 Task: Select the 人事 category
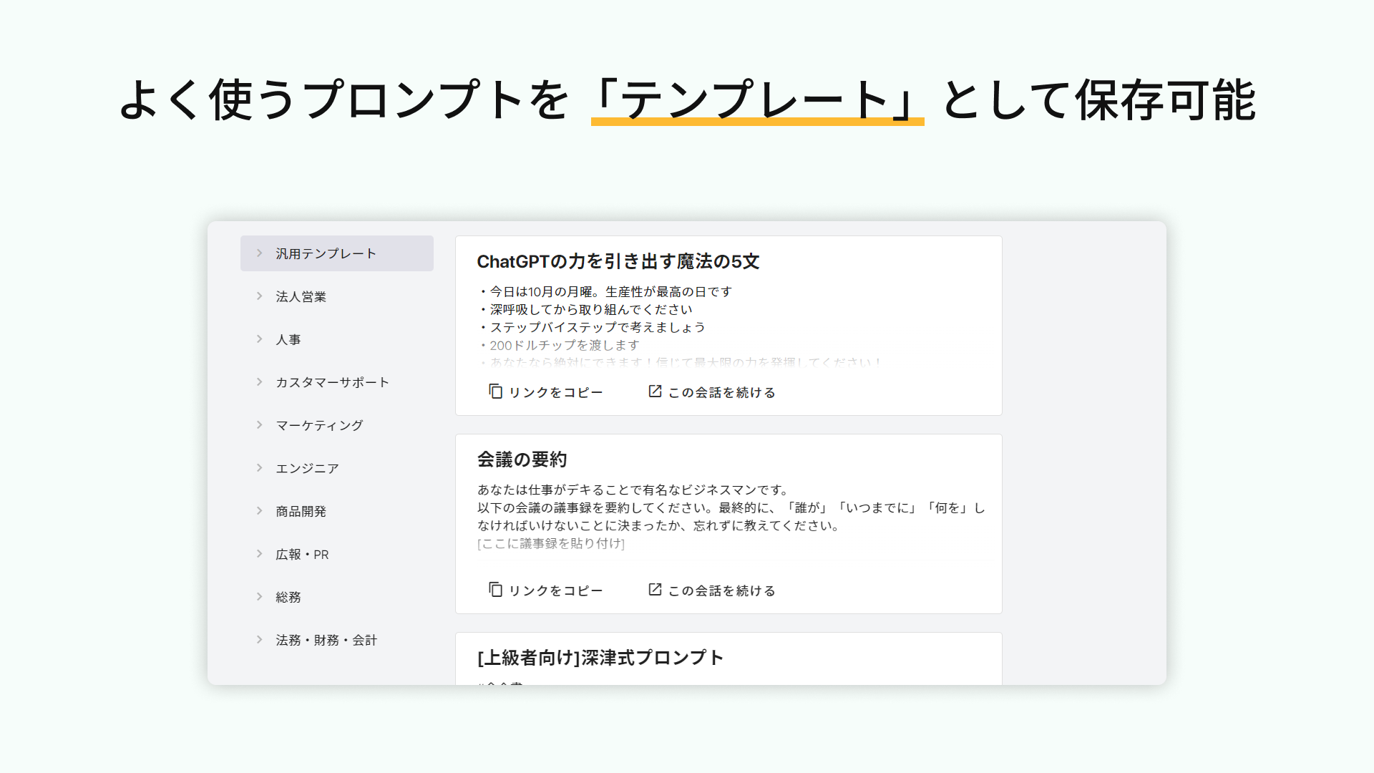288,339
